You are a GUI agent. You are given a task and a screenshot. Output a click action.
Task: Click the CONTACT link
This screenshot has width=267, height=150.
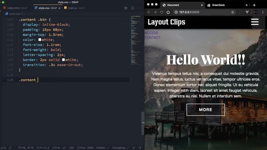click(153, 37)
